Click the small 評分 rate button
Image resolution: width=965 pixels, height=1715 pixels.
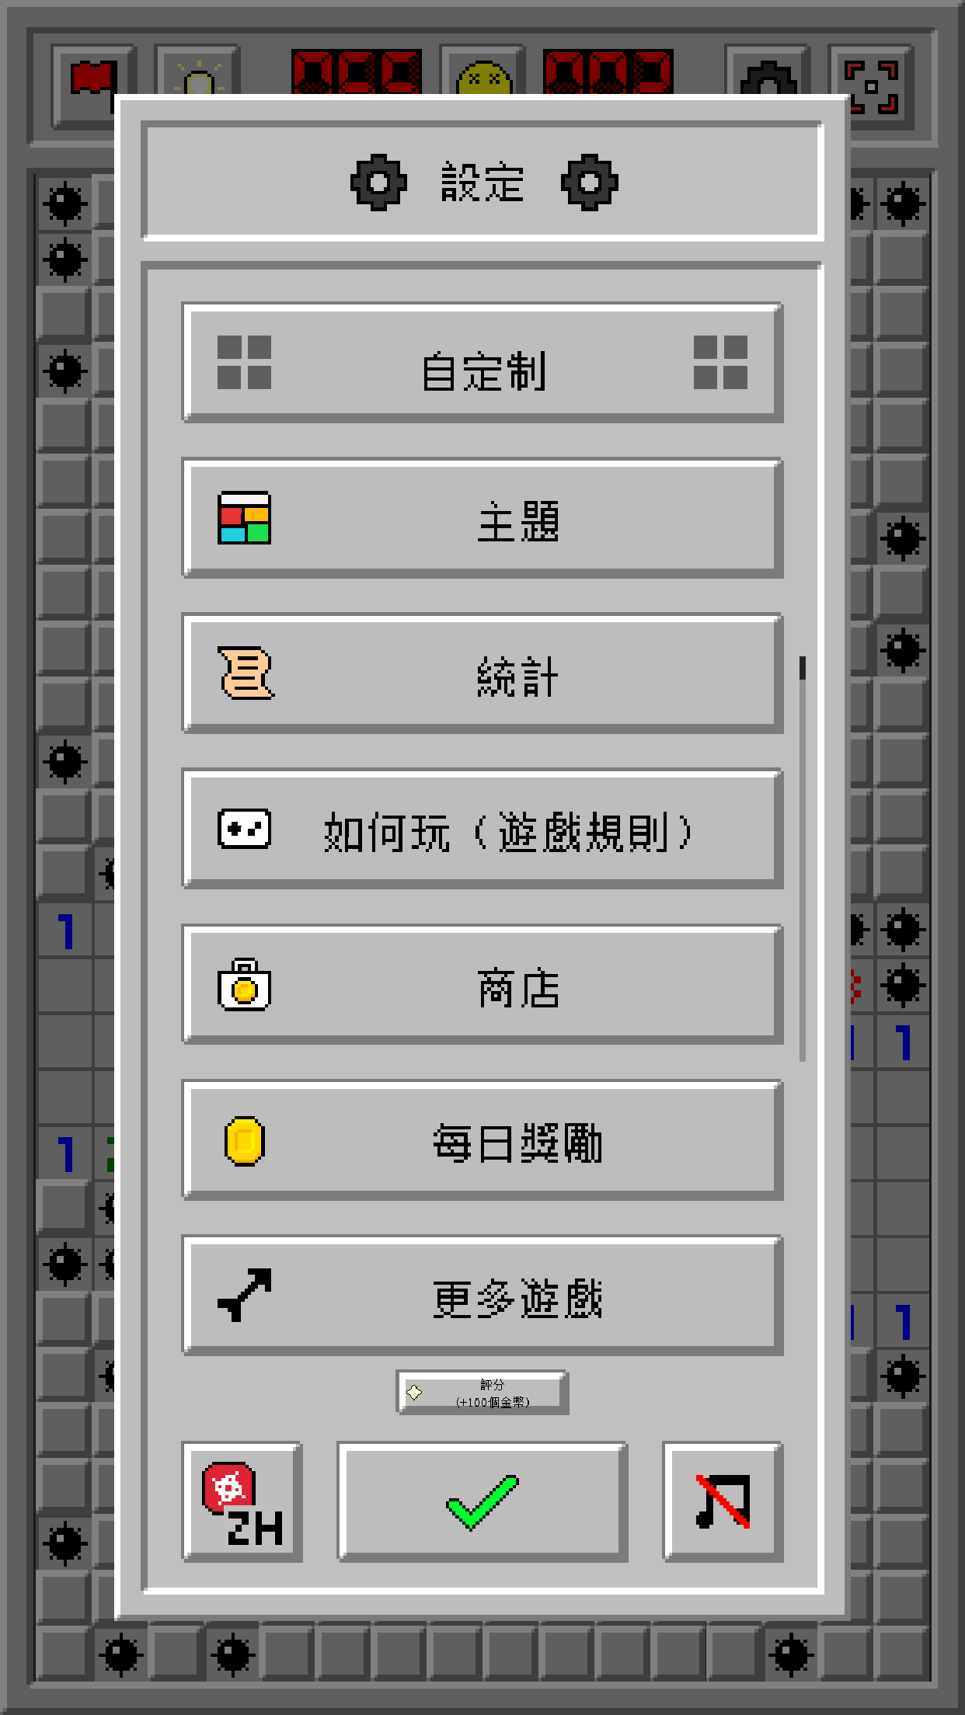[482, 1393]
